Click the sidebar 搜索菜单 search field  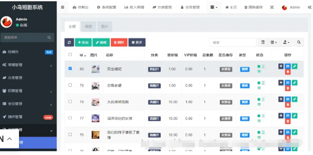27,37
